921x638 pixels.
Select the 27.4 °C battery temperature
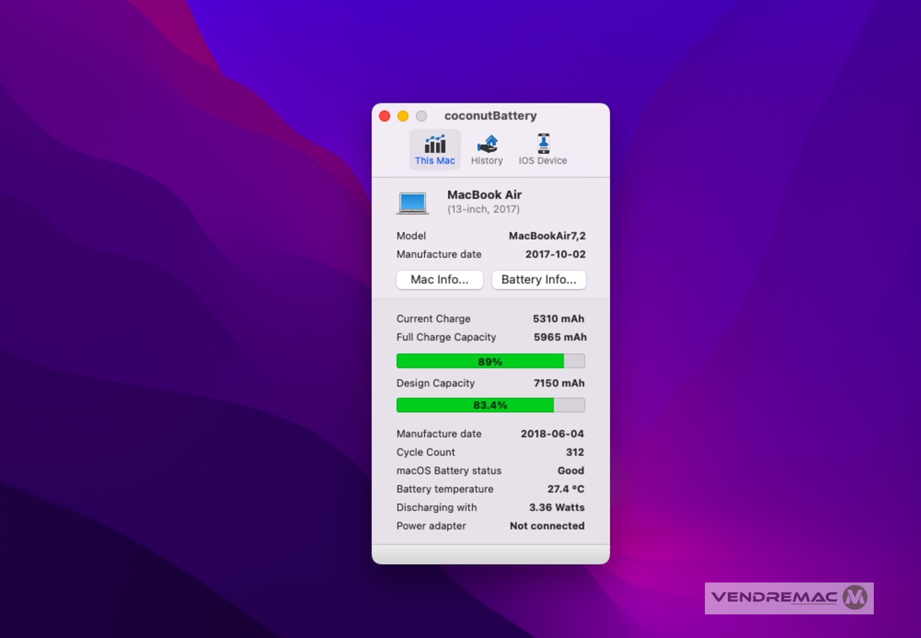(x=565, y=489)
